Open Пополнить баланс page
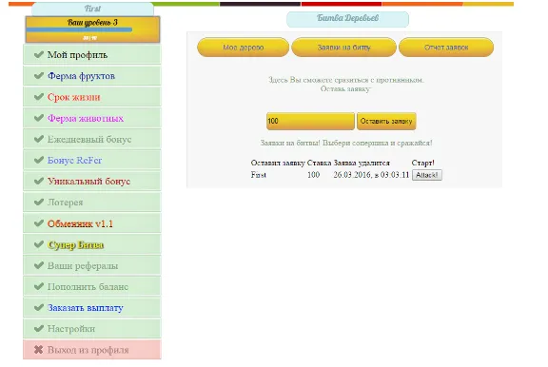Screen dimensions: 548x367 coord(92,287)
